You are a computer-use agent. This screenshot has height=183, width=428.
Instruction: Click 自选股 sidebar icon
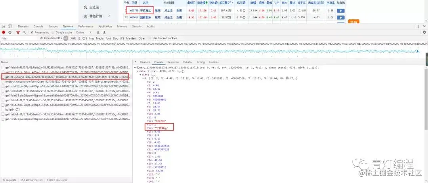86,8
